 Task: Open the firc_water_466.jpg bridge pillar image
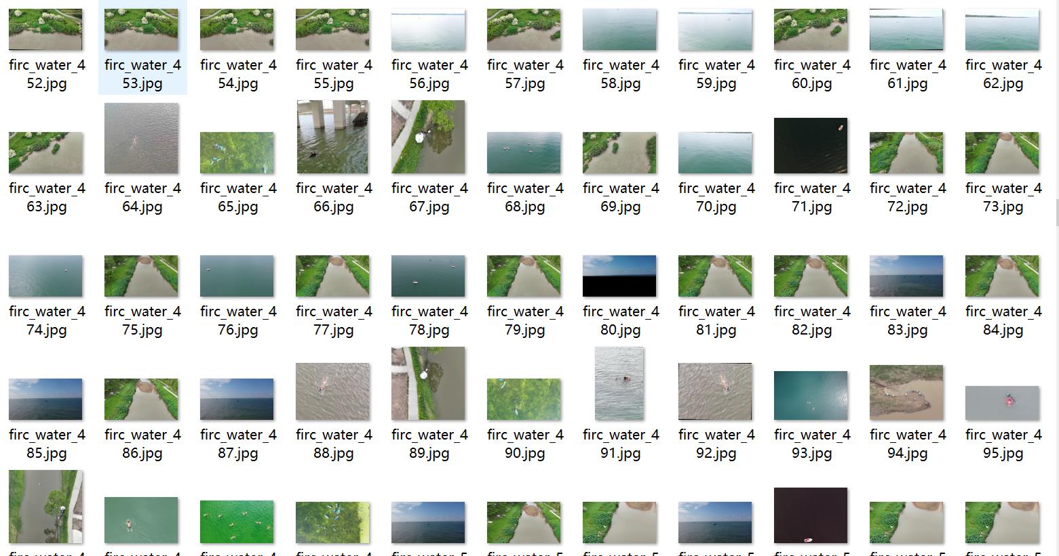point(332,137)
